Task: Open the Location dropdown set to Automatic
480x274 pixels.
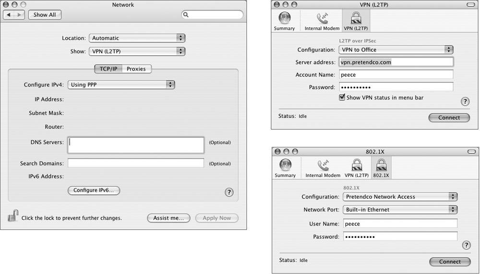Action: point(137,38)
